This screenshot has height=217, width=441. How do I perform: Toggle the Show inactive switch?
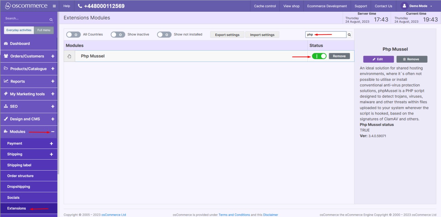tap(118, 34)
